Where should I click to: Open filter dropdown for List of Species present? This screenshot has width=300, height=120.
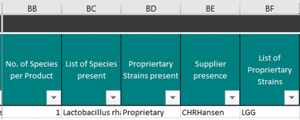113,98
